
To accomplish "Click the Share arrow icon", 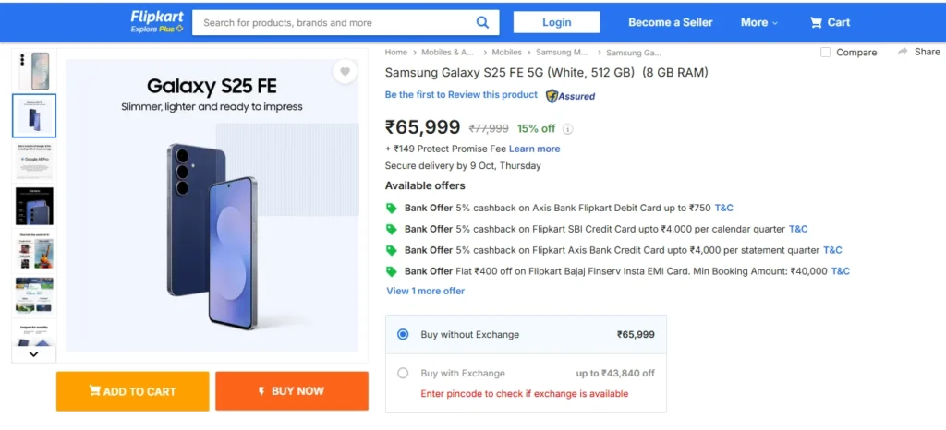I will [x=903, y=52].
